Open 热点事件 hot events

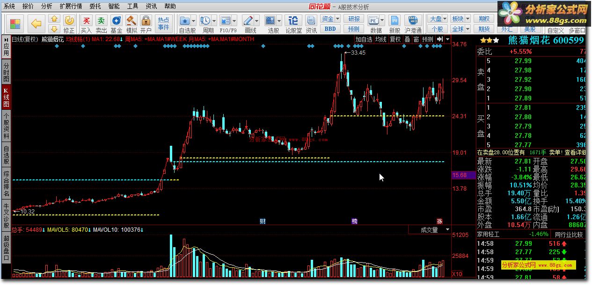(x=164, y=24)
